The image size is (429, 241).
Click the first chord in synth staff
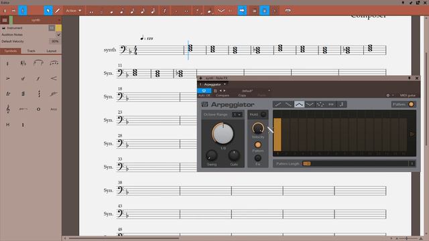[190, 48]
